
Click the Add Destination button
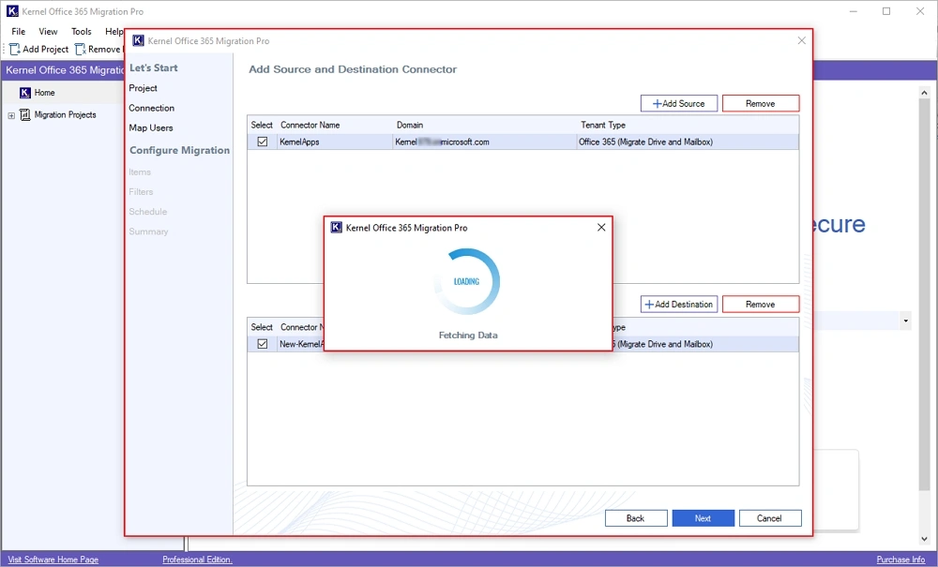point(679,305)
